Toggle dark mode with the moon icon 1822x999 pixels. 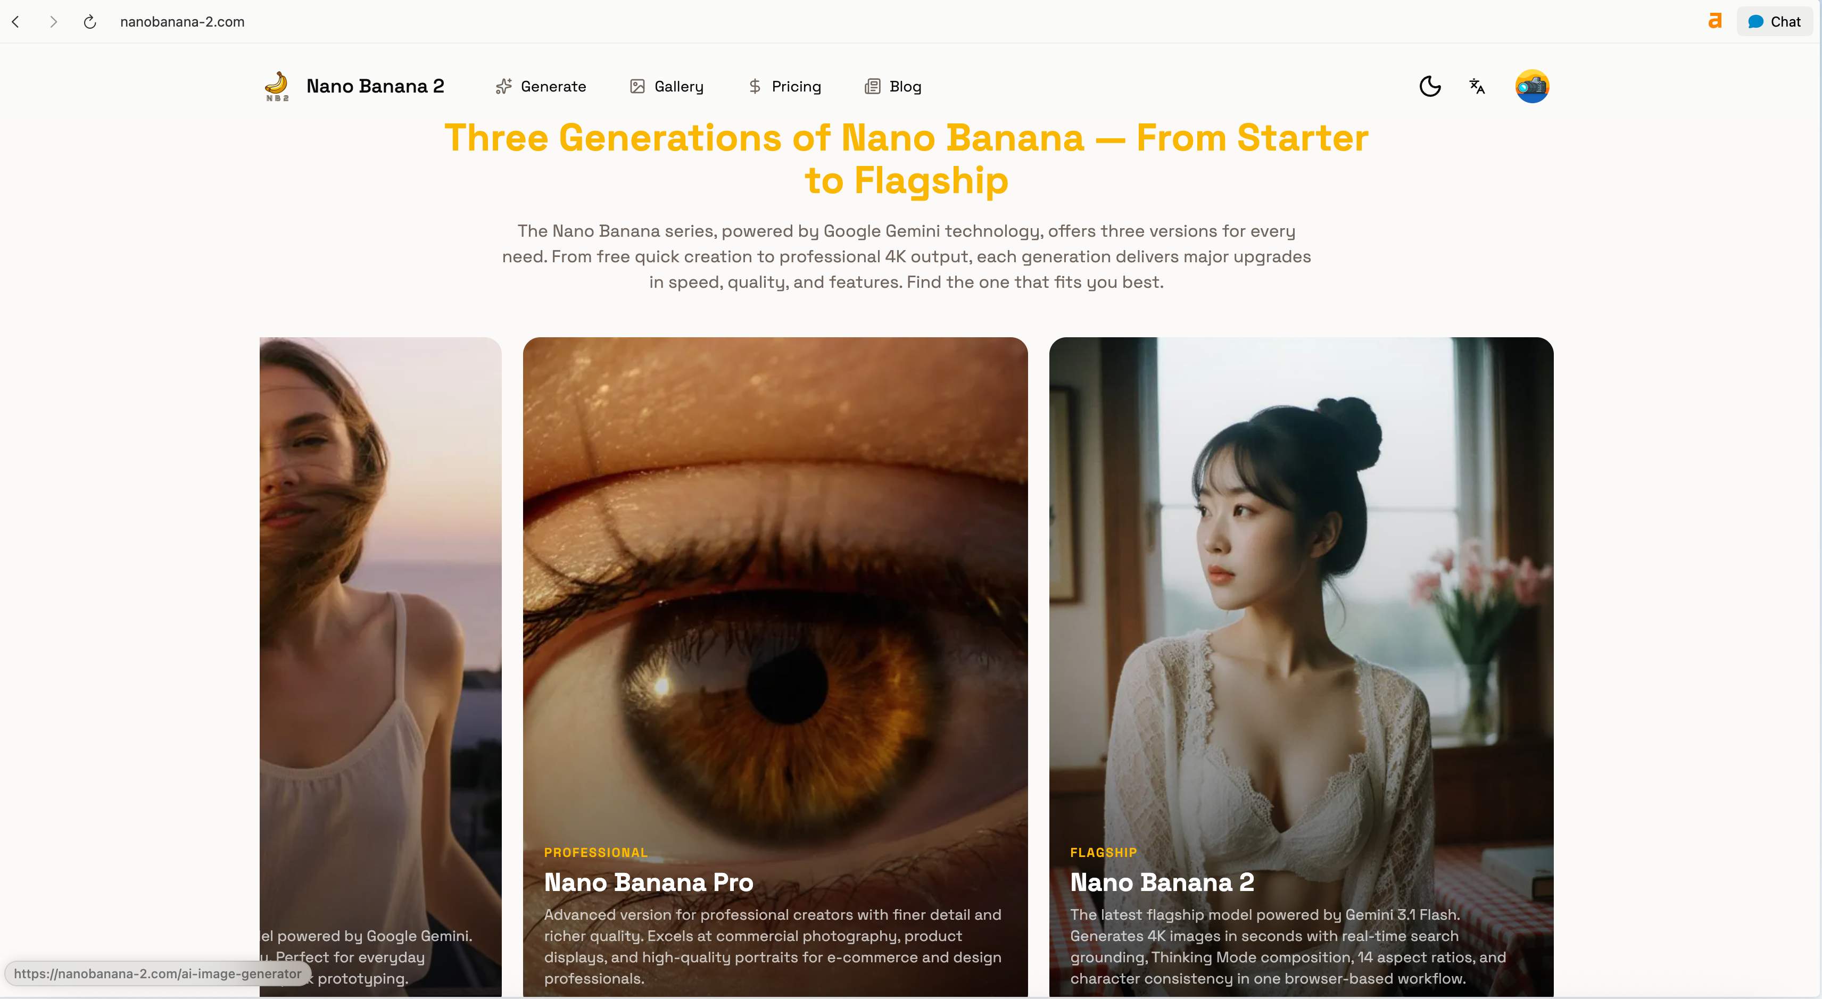(x=1429, y=86)
